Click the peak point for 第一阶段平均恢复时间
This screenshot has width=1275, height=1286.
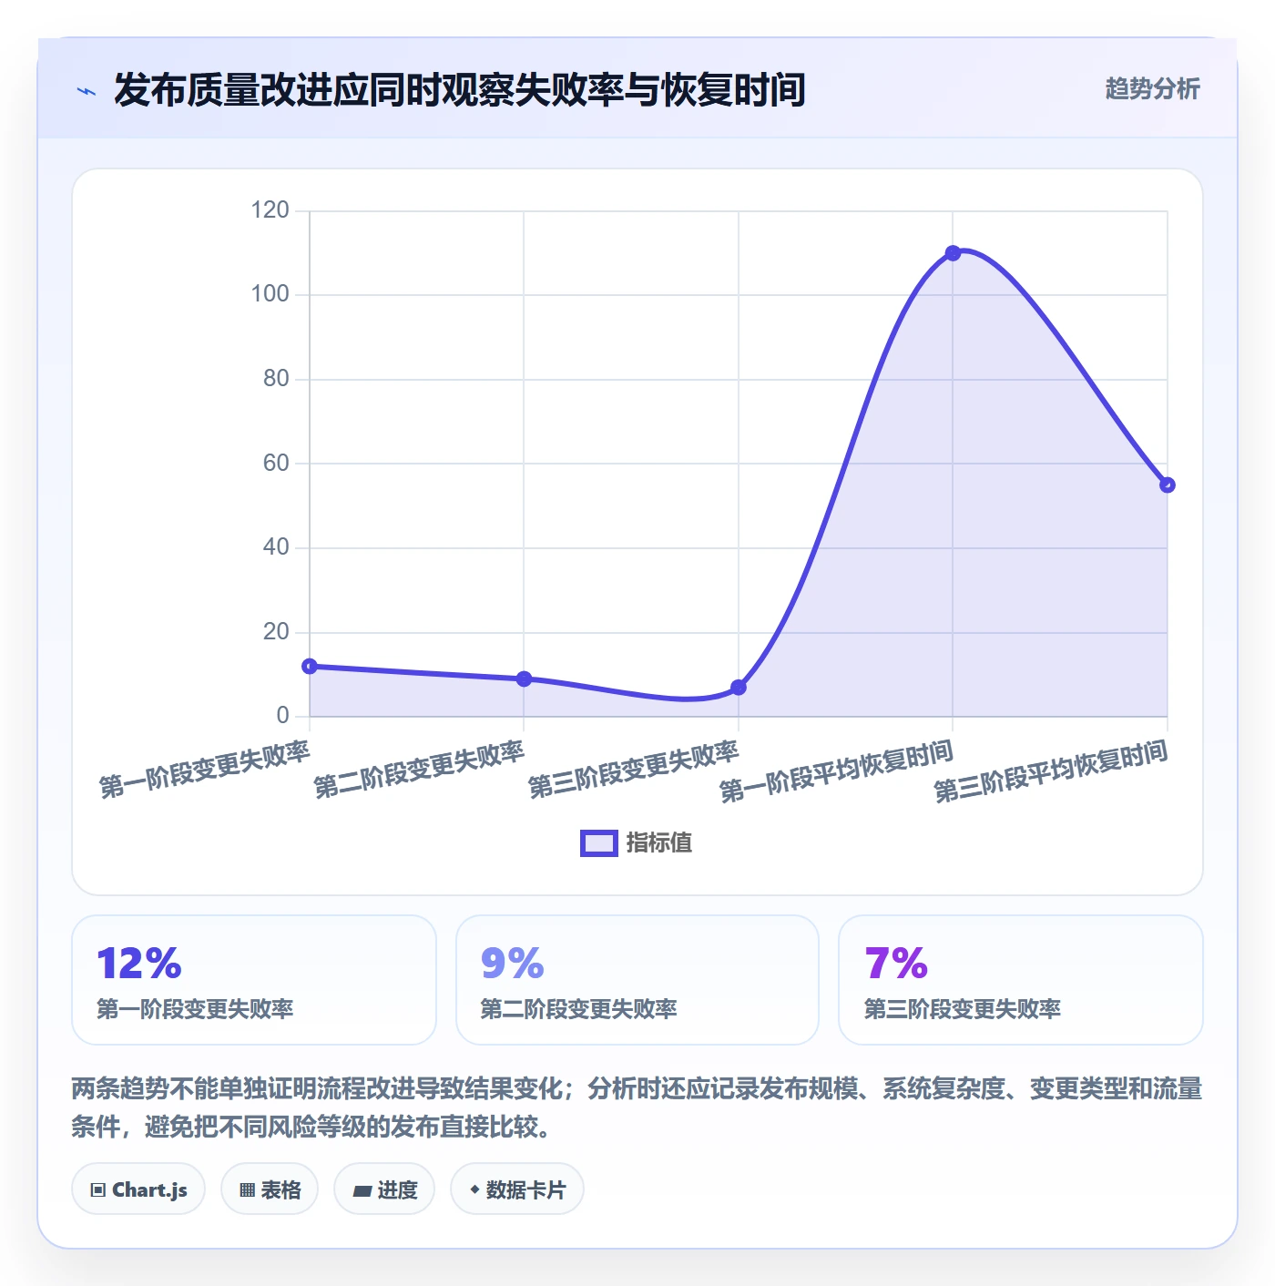click(x=953, y=253)
